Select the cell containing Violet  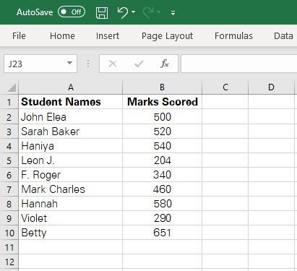point(71,218)
